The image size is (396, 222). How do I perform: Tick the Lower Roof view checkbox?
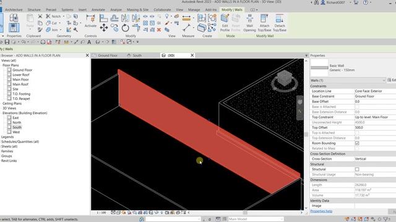pos(9,75)
